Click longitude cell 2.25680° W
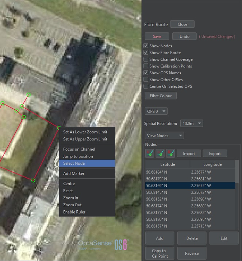The width and height of the screenshot is (242, 261). (x=212, y=206)
